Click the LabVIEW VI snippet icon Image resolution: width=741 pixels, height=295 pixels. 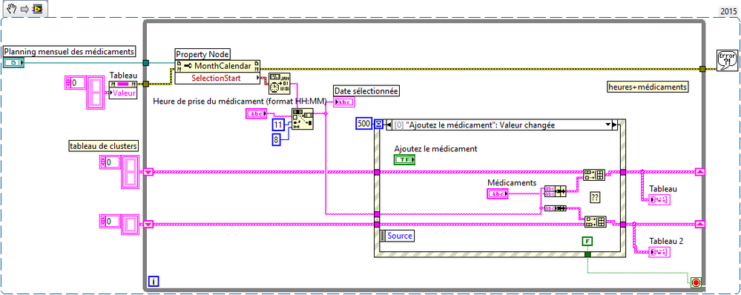[36, 9]
